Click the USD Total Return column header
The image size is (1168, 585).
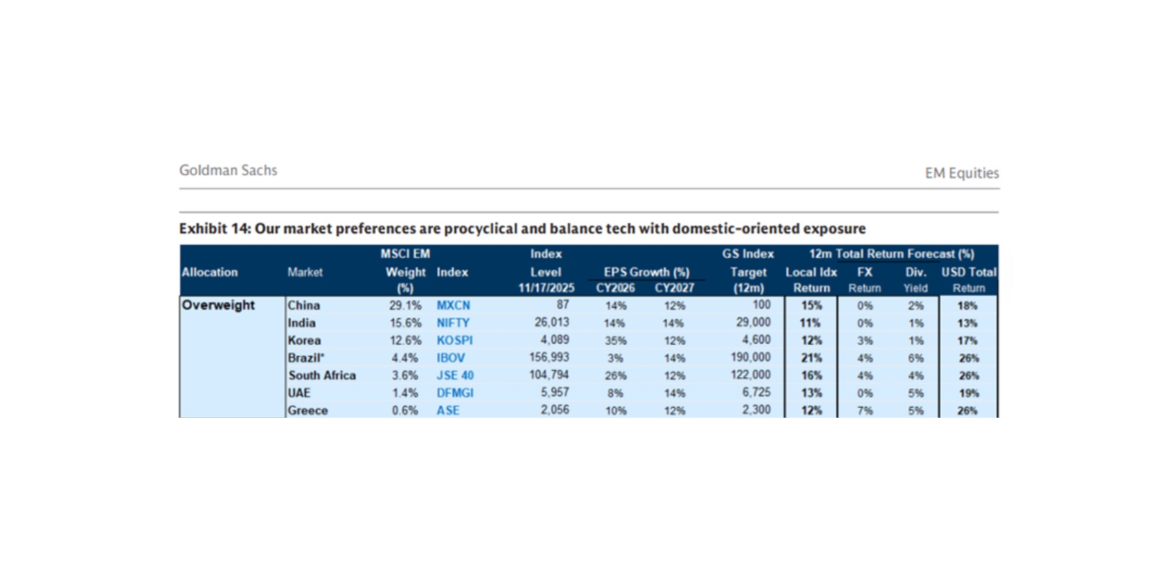point(968,279)
